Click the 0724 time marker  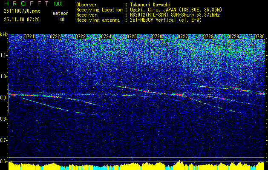(106, 37)
